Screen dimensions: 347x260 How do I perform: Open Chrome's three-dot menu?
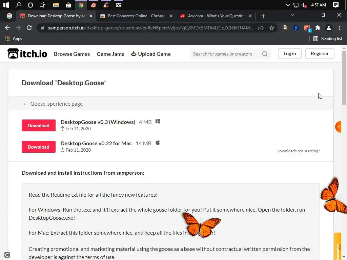[x=340, y=28]
